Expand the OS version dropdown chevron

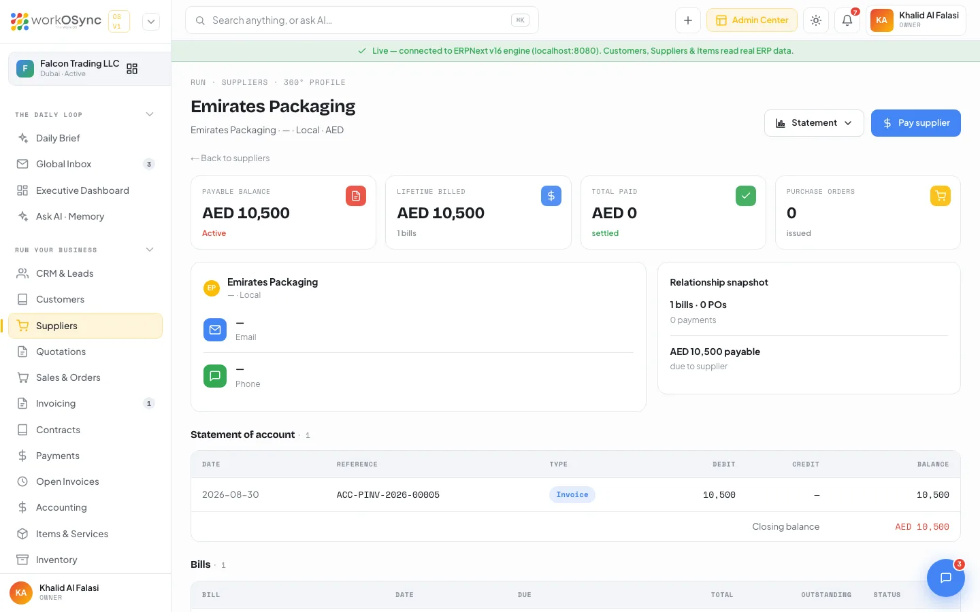(x=151, y=22)
